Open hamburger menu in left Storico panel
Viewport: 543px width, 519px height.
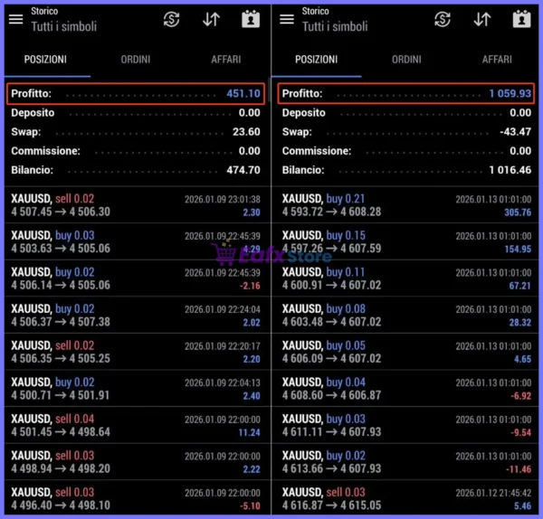16,19
